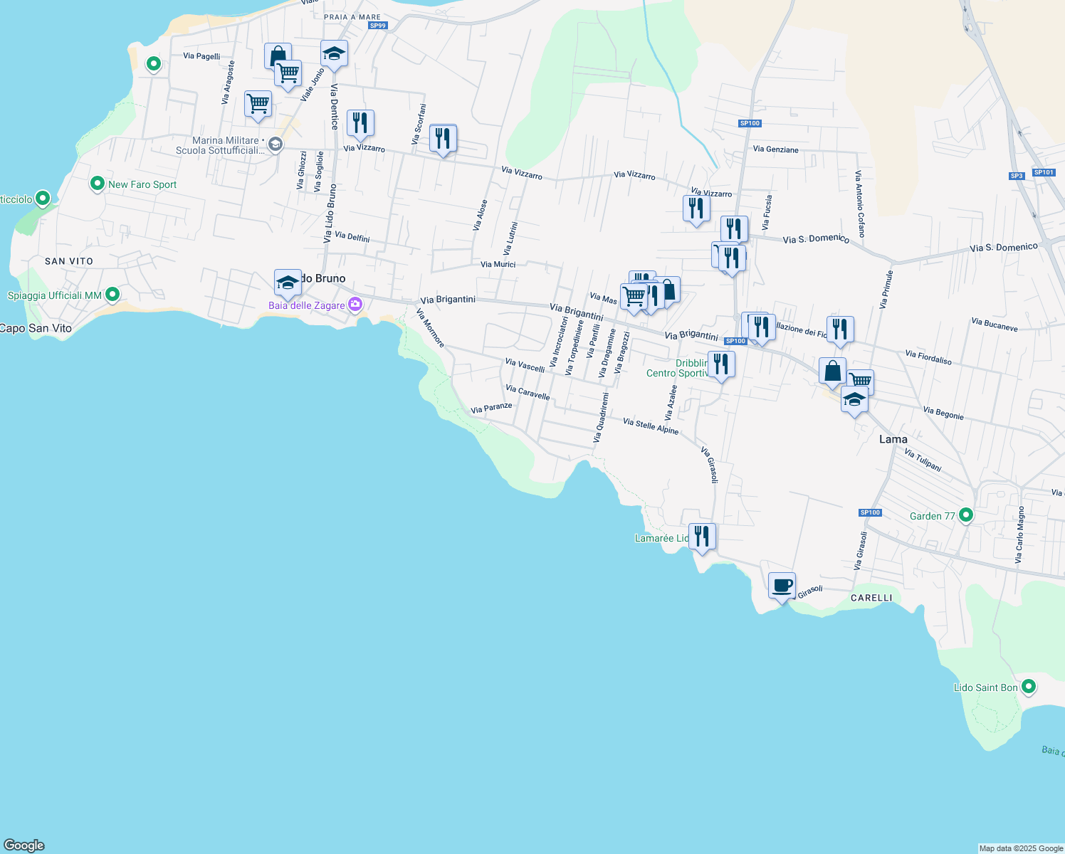
Task: Click the Via Carlo Magno street label
Action: point(1019,534)
